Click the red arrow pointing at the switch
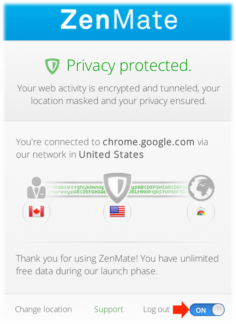 pyautogui.click(x=181, y=310)
